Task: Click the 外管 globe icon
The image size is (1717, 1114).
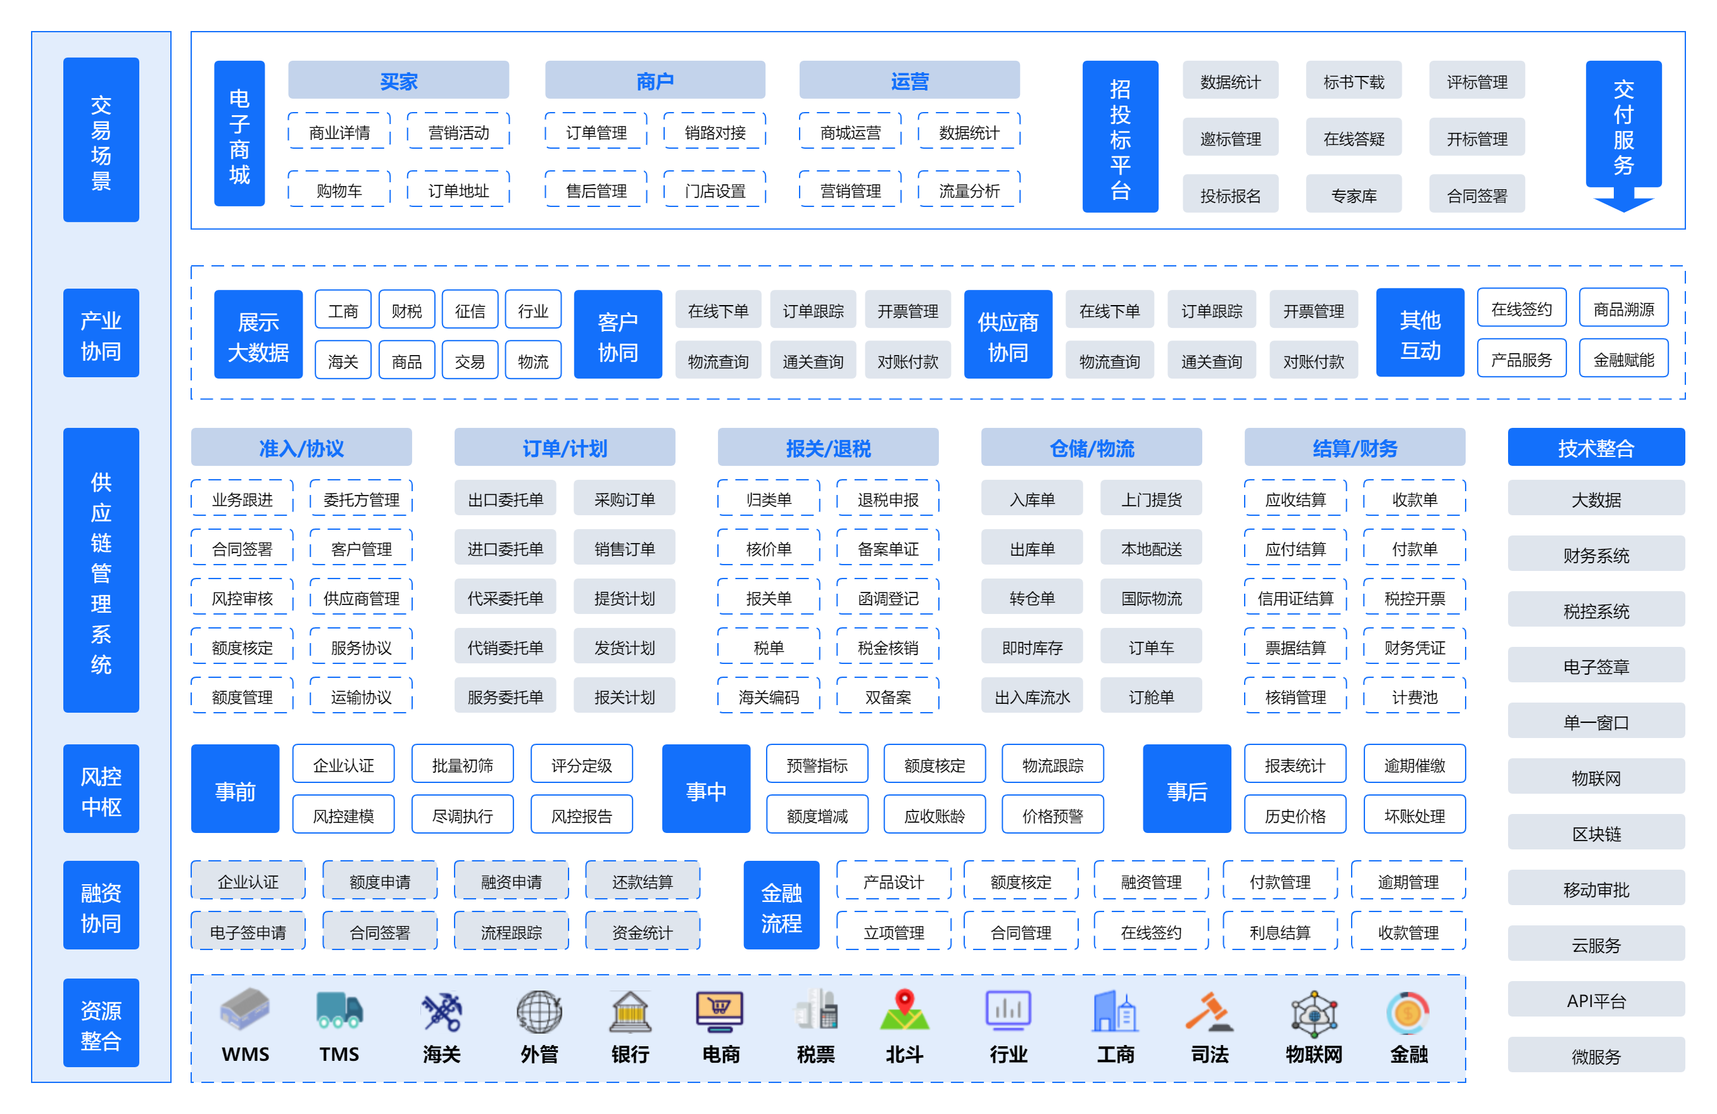Action: coord(539,1011)
